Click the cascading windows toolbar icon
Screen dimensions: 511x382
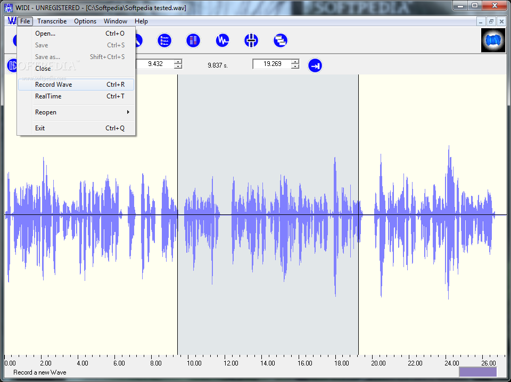click(x=281, y=40)
